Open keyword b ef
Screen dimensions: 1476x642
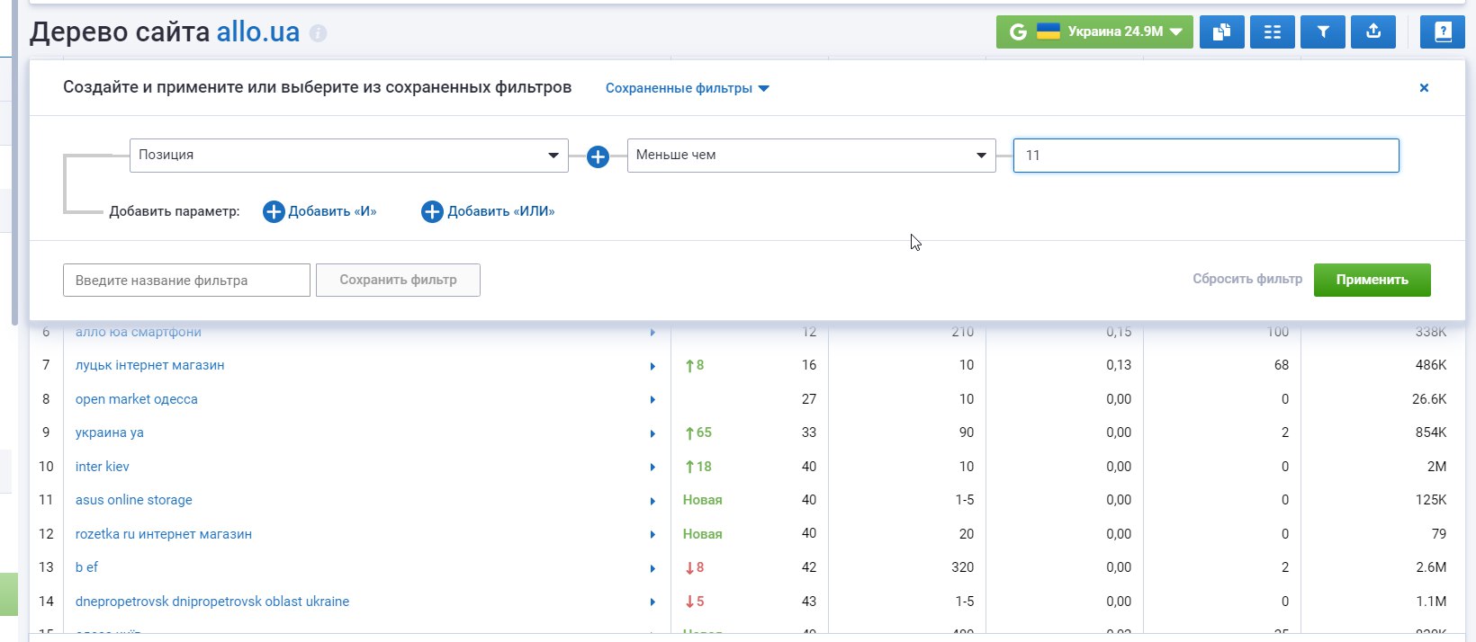(86, 567)
